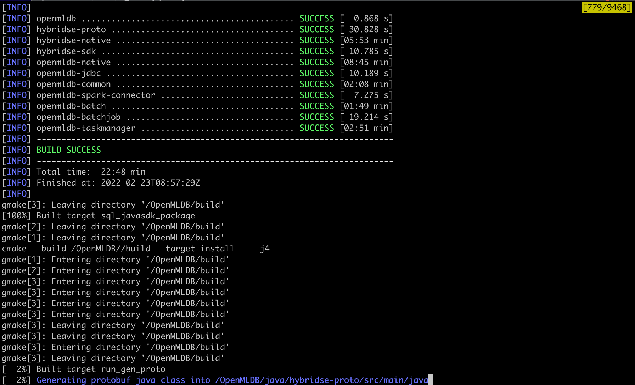This screenshot has height=385, width=635.
Task: Click the terminal cursor block at end
Action: tap(431, 380)
